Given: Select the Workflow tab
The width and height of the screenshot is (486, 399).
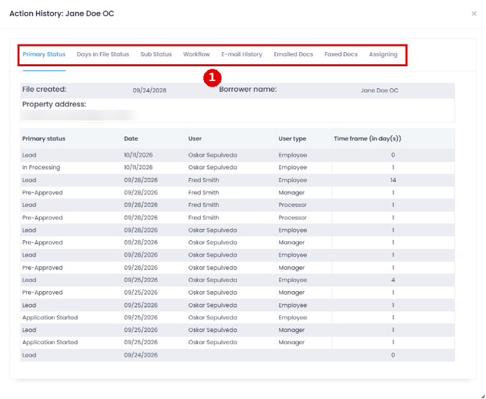Looking at the screenshot, I should tap(196, 54).
